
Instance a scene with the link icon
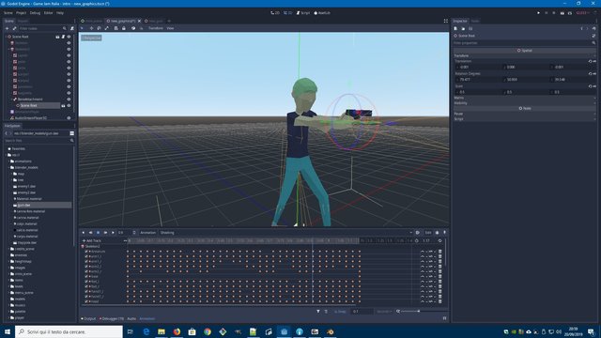(x=14, y=28)
